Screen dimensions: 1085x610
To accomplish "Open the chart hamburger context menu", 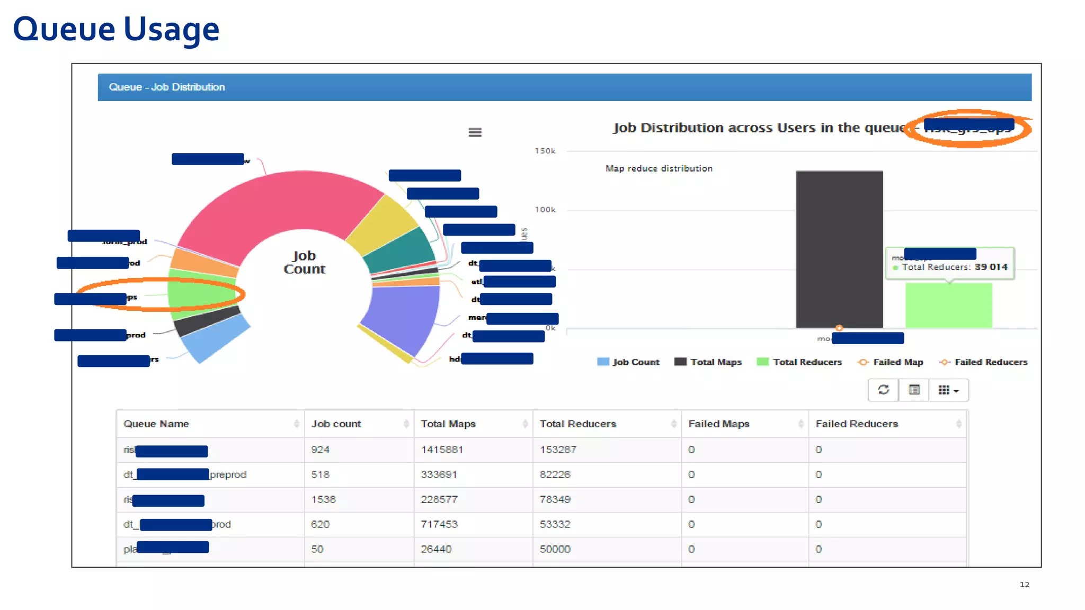I will click(475, 132).
